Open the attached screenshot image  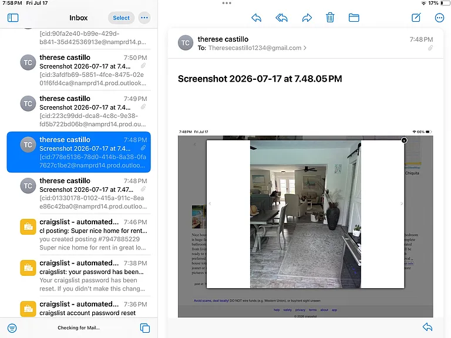tap(305, 223)
